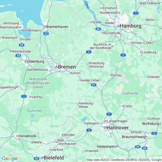Click the A39 highway shield near Hildesheim
The image size is (162, 162).
coord(138,147)
